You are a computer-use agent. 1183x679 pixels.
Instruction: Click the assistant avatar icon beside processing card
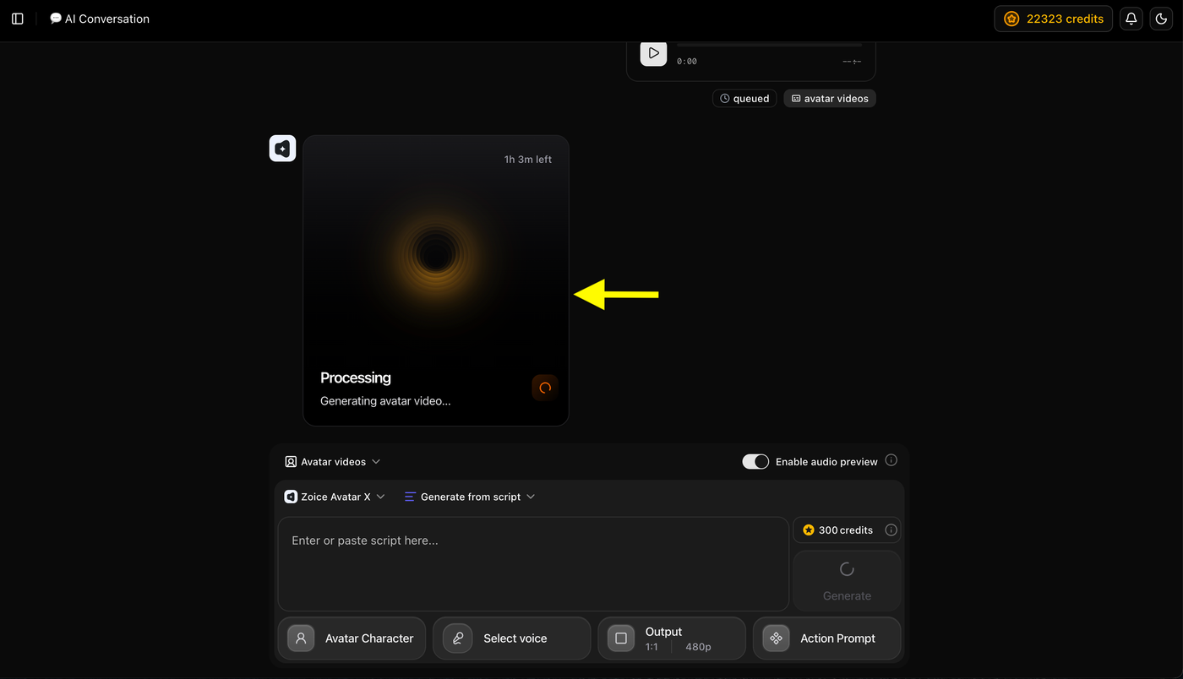[282, 149]
